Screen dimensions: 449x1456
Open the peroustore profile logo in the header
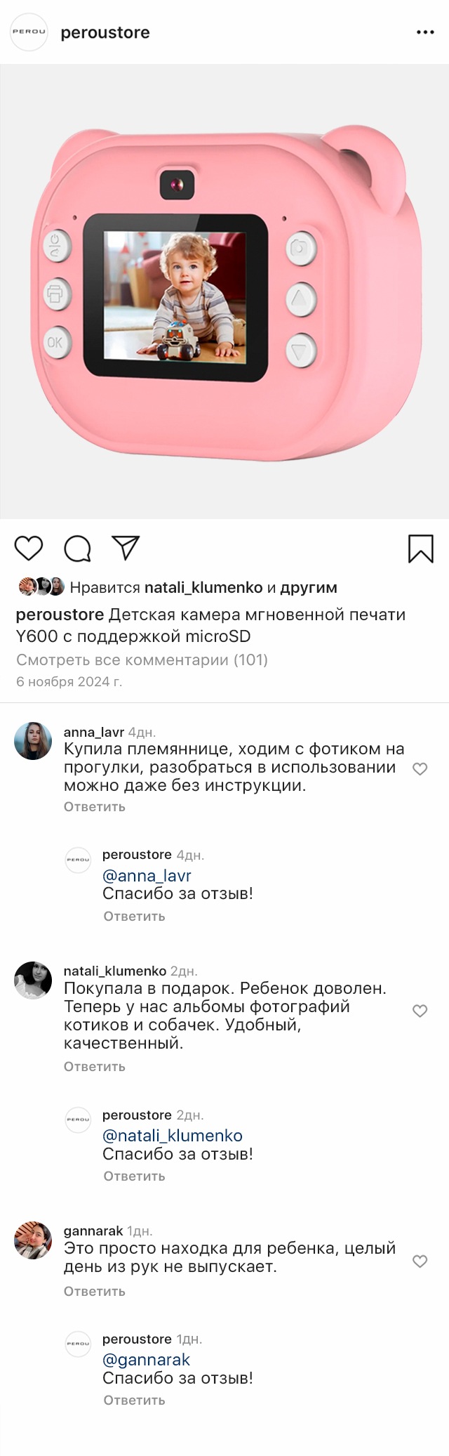29,32
